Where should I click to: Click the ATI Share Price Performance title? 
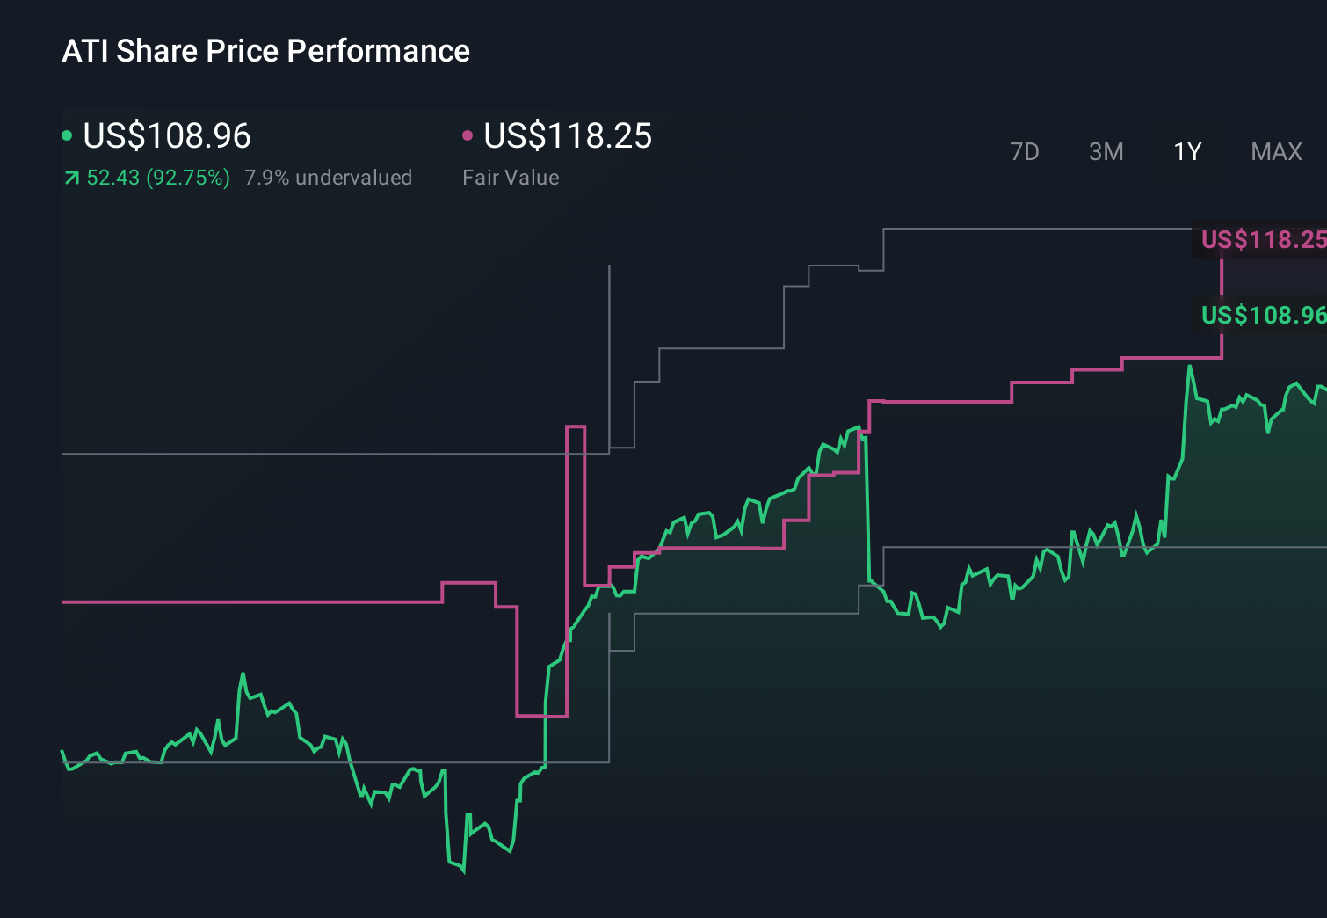point(265,51)
